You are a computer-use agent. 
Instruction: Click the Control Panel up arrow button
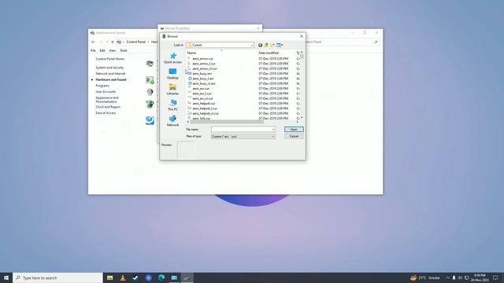(x=112, y=42)
